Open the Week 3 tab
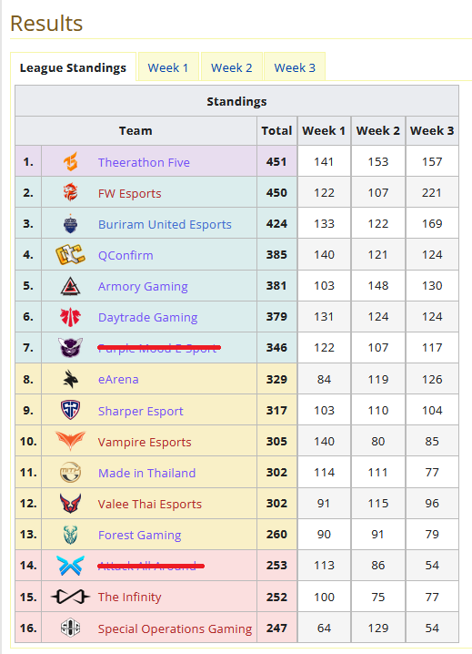This screenshot has width=472, height=654. (x=295, y=67)
